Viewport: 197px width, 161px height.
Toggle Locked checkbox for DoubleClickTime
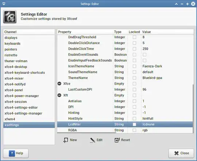point(134,49)
